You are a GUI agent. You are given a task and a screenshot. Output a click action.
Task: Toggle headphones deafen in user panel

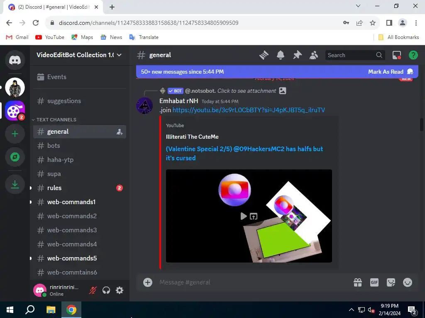pyautogui.click(x=106, y=290)
